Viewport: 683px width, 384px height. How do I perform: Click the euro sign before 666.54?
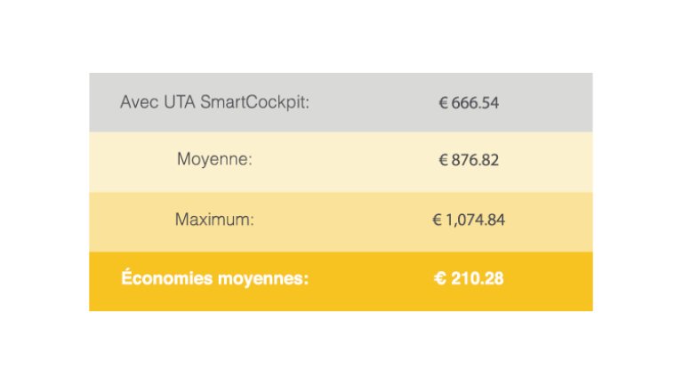point(443,103)
